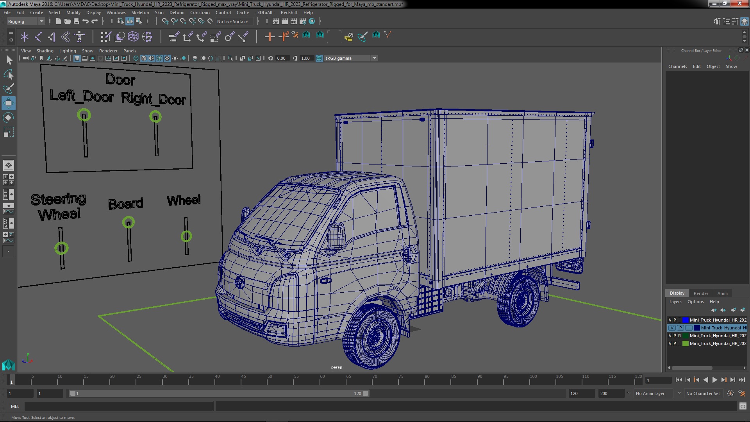Screen dimensions: 750x422
Task: Play animation forward
Action: [715, 380]
